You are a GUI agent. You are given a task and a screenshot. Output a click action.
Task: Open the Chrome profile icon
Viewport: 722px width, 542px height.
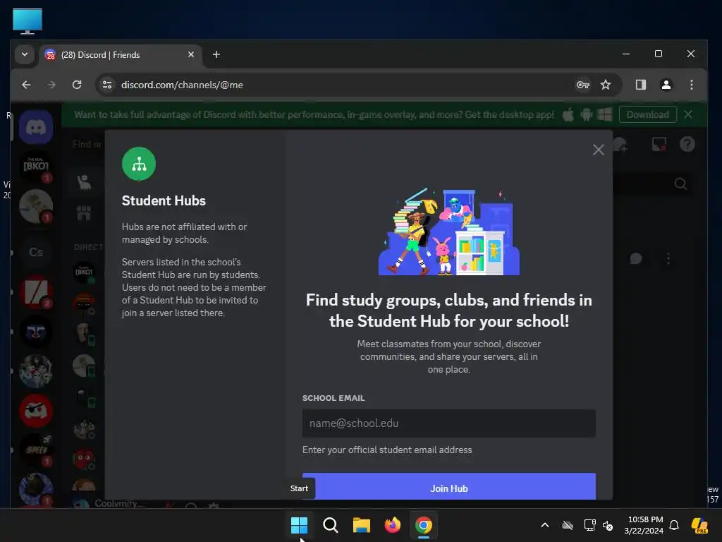pos(666,85)
